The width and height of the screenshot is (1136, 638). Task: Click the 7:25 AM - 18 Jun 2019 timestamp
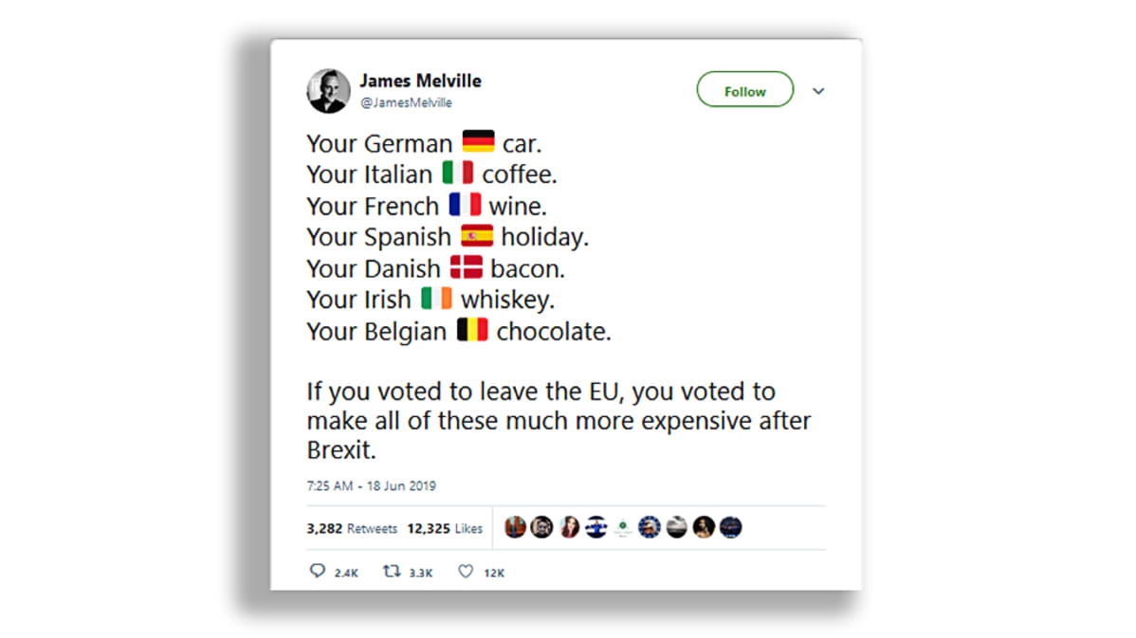(x=371, y=486)
